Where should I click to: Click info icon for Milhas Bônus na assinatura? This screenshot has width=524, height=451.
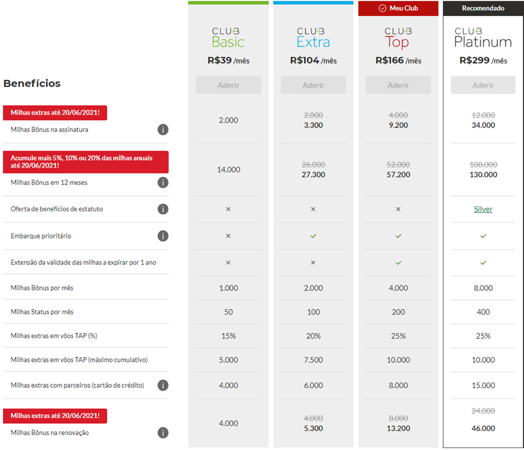point(163,129)
